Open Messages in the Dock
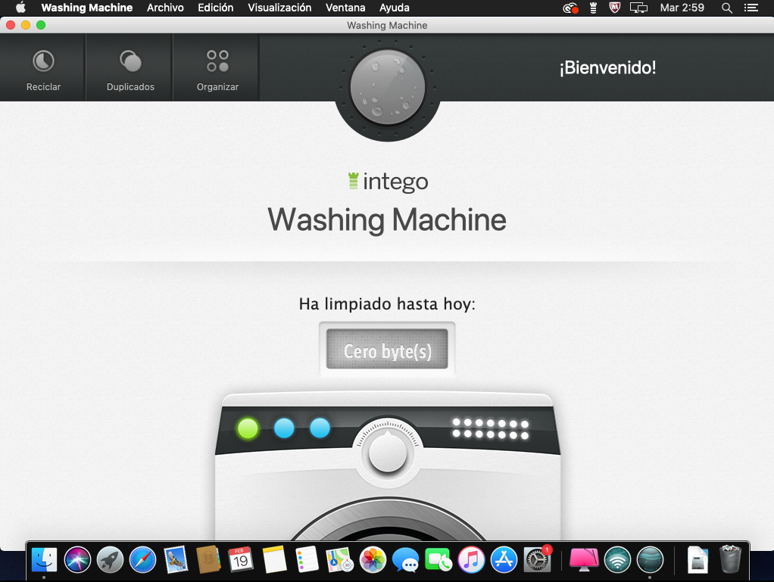Viewport: 774px width, 582px height. (x=405, y=560)
